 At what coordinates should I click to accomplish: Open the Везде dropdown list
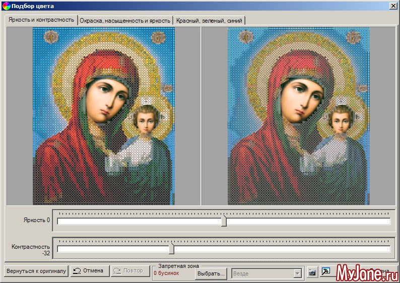[x=262, y=273]
